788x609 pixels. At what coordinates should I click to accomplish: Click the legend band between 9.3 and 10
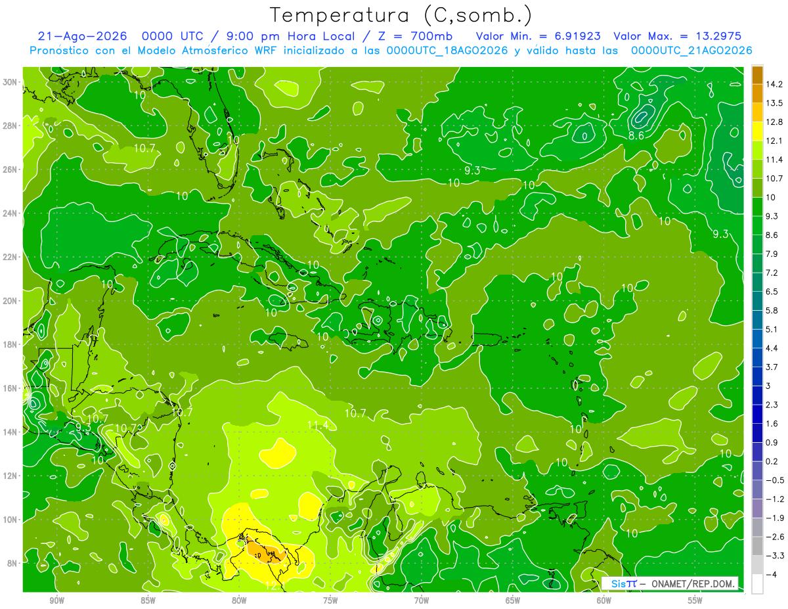(x=757, y=206)
